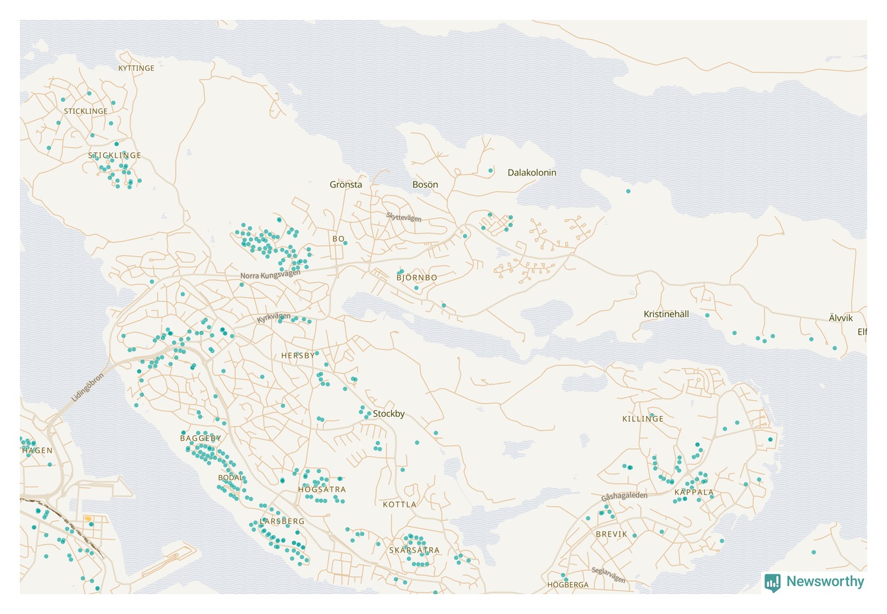Select the Kyttinge map label
Viewport: 887px width, 614px height.
point(136,68)
